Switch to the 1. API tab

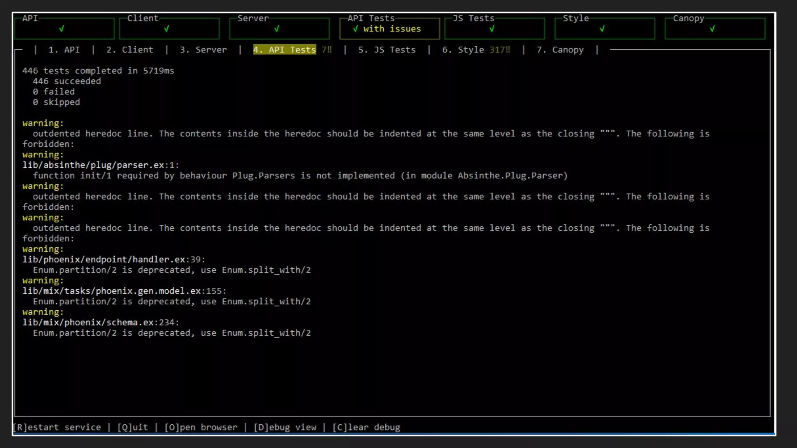click(x=64, y=50)
